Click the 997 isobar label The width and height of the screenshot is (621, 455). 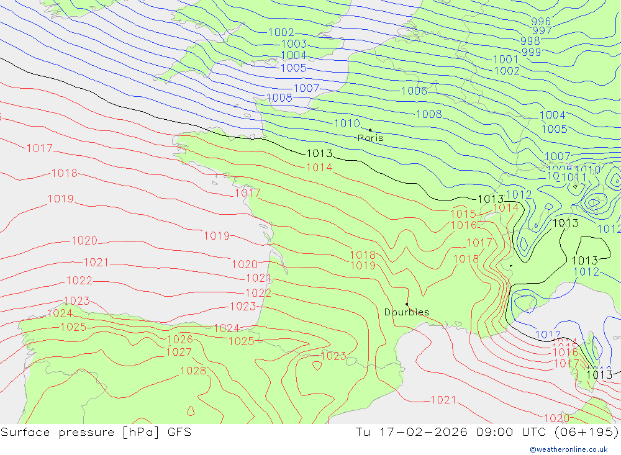click(542, 30)
